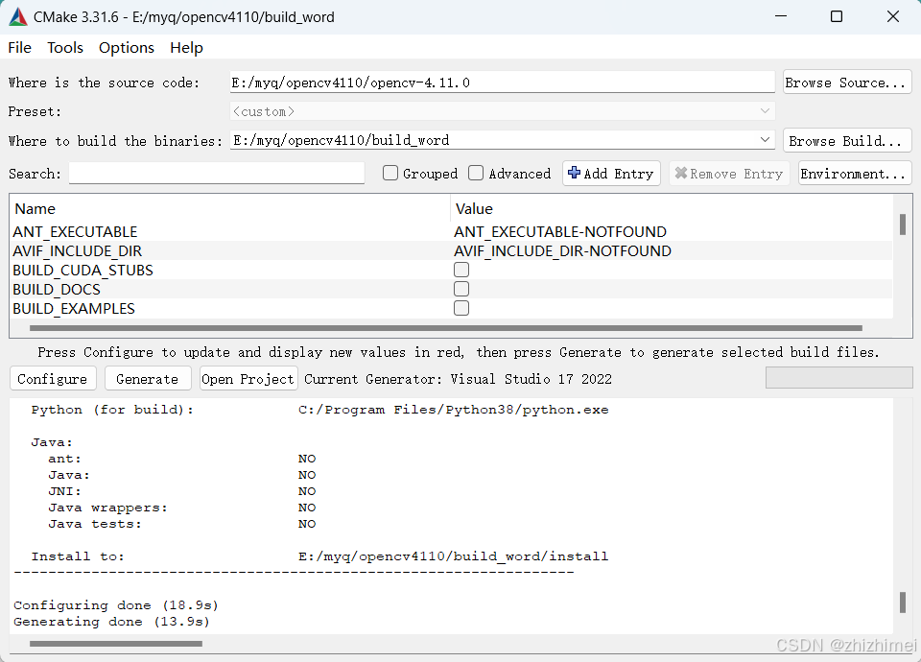Minimize the CMake window

coord(781,16)
